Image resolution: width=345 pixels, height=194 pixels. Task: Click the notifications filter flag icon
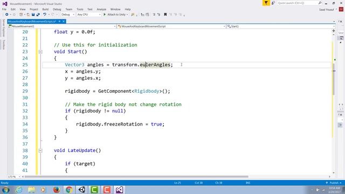pyautogui.click(x=266, y=3)
